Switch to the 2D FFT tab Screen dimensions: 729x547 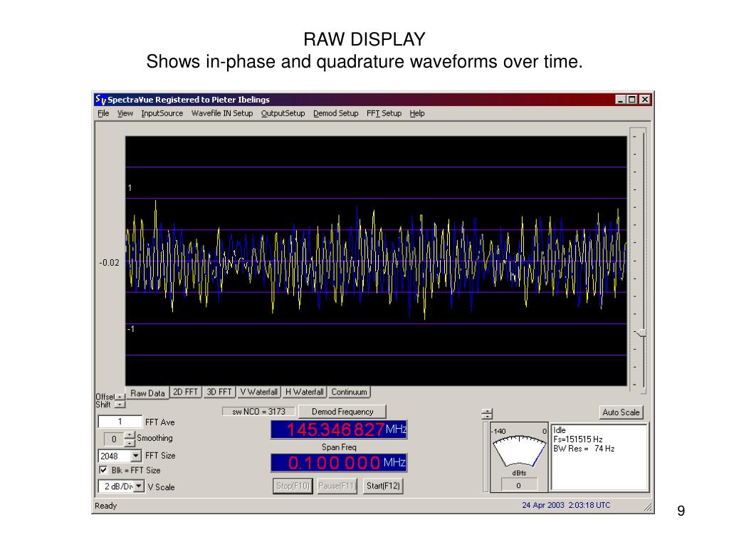(x=186, y=392)
